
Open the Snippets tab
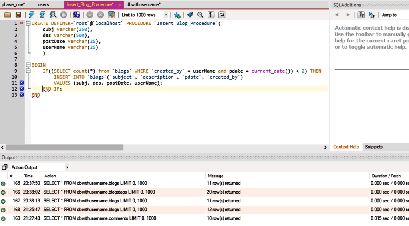tap(374, 147)
